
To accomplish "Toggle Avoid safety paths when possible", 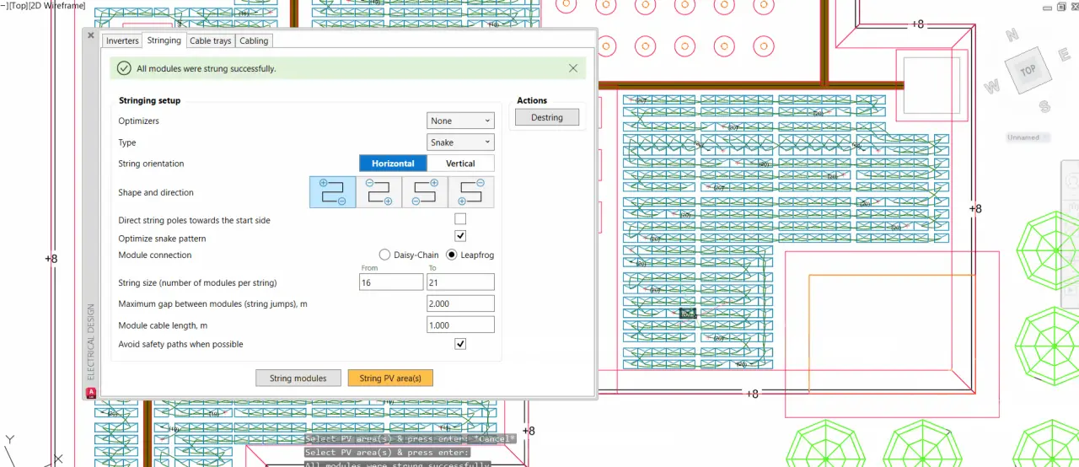I will (460, 344).
